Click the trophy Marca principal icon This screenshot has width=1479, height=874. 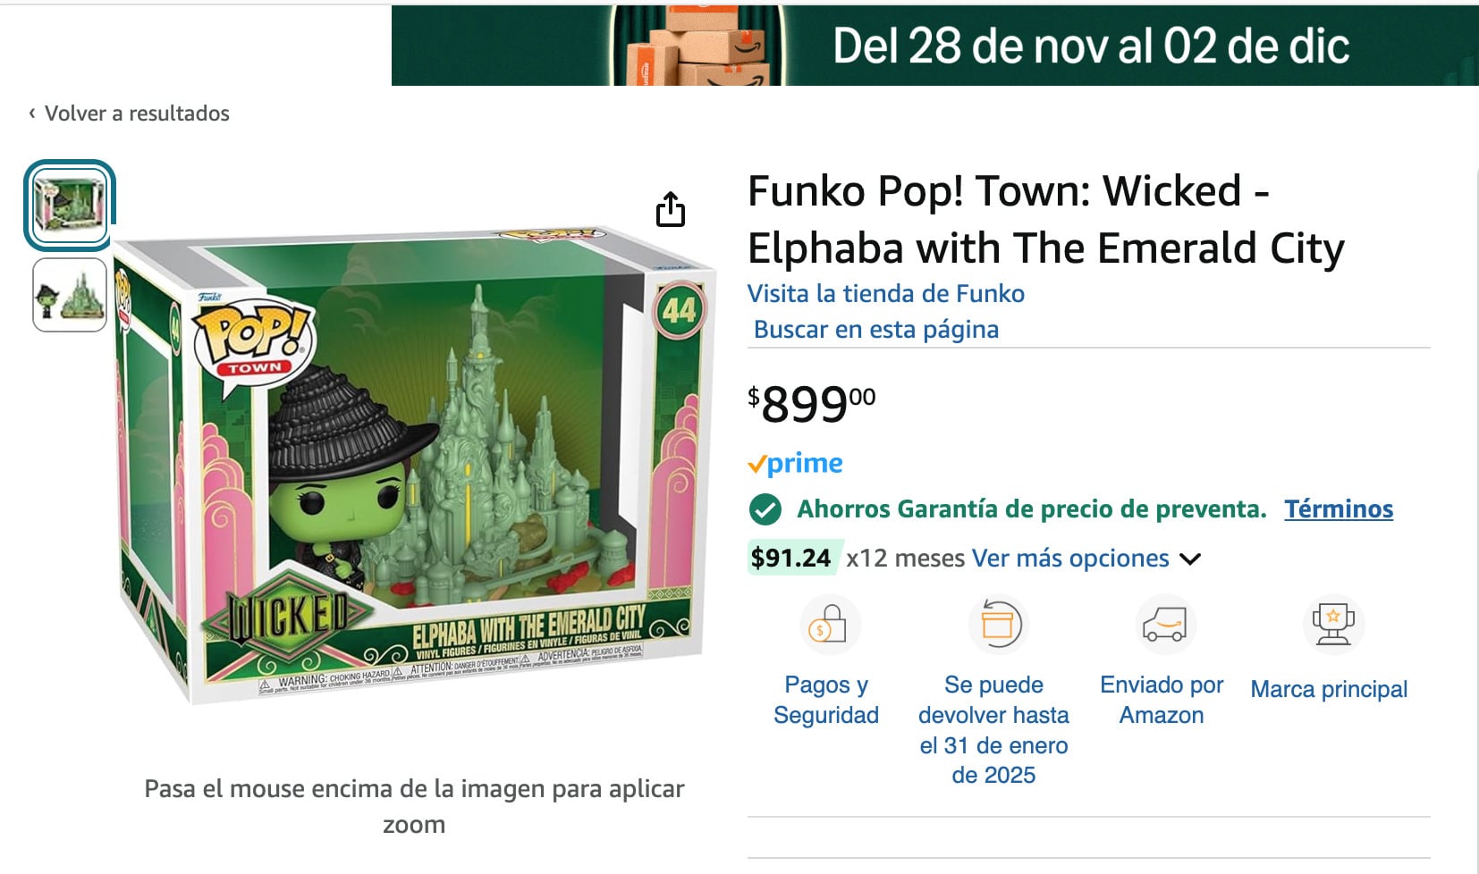coord(1333,624)
